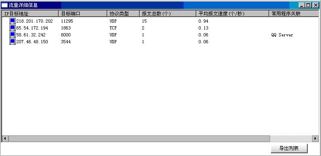This screenshot has width=321, height=156.
Task: Click the horizontal scrollbar left arrow
Action: 5,138
